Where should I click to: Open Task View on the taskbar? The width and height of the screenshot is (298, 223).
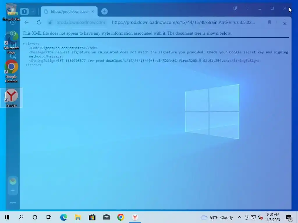point(49,217)
